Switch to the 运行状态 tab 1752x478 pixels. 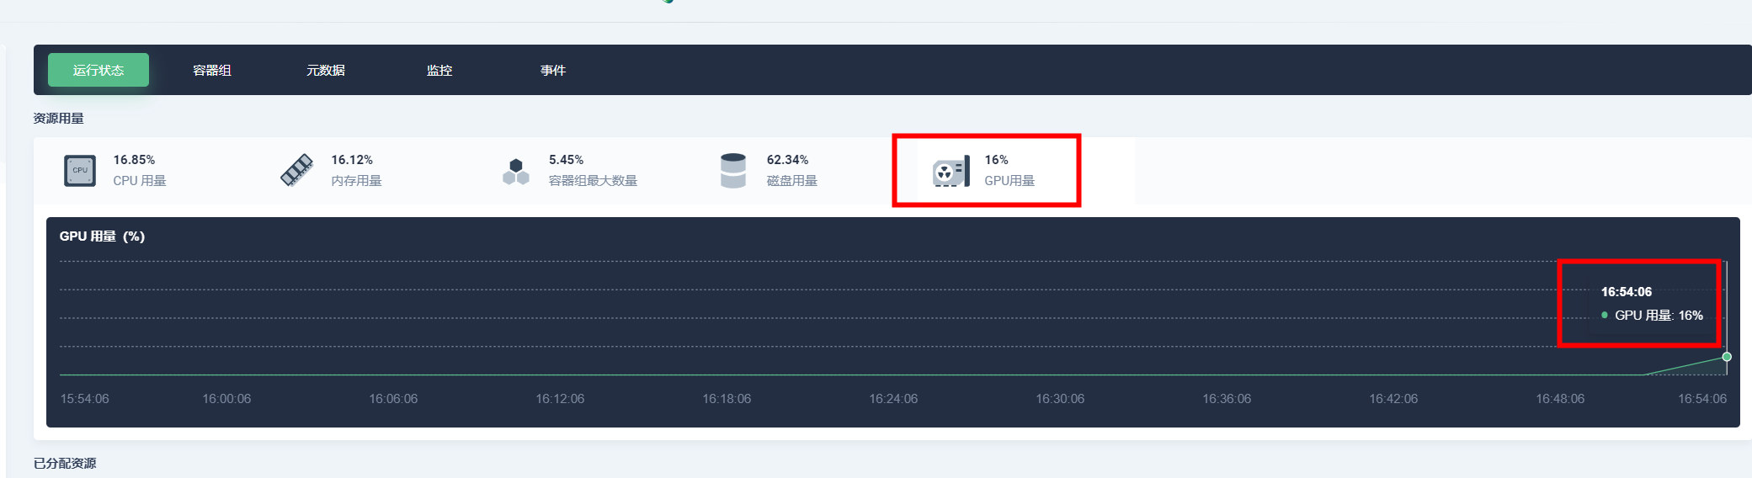point(99,70)
